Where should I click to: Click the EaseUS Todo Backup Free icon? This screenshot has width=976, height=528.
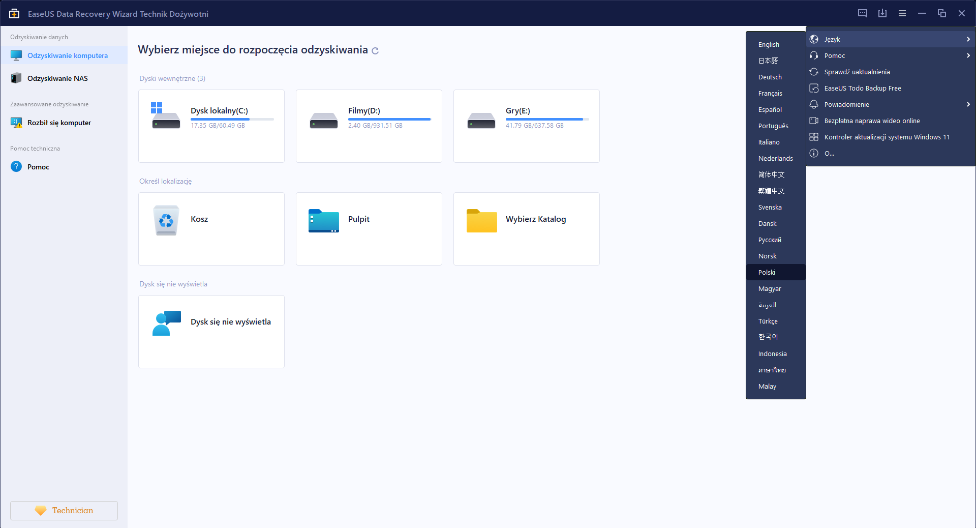point(814,88)
